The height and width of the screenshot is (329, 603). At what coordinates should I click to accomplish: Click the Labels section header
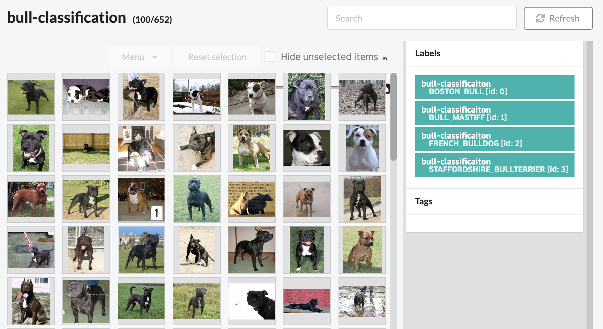(x=427, y=53)
